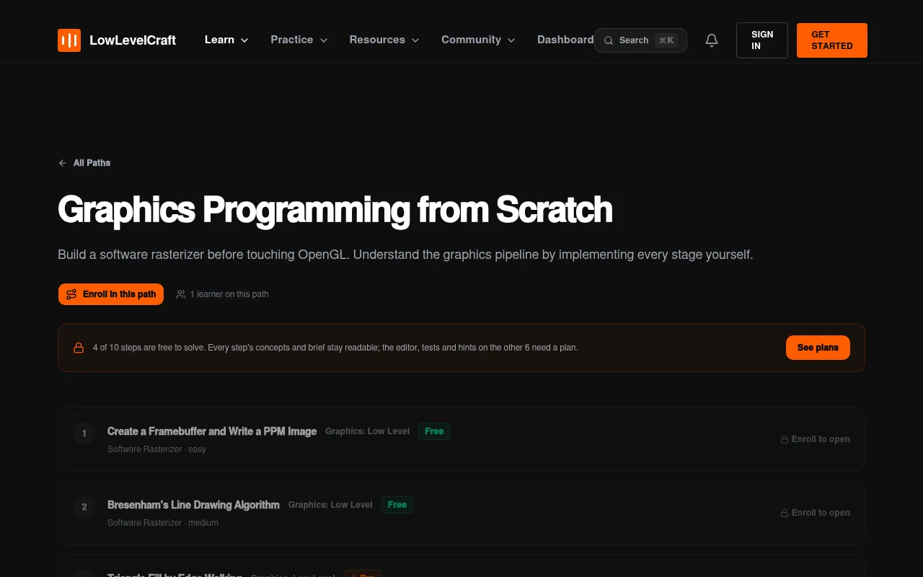Screen dimensions: 923x577
Task: Click Enroll to open on step 2
Action: click(816, 513)
